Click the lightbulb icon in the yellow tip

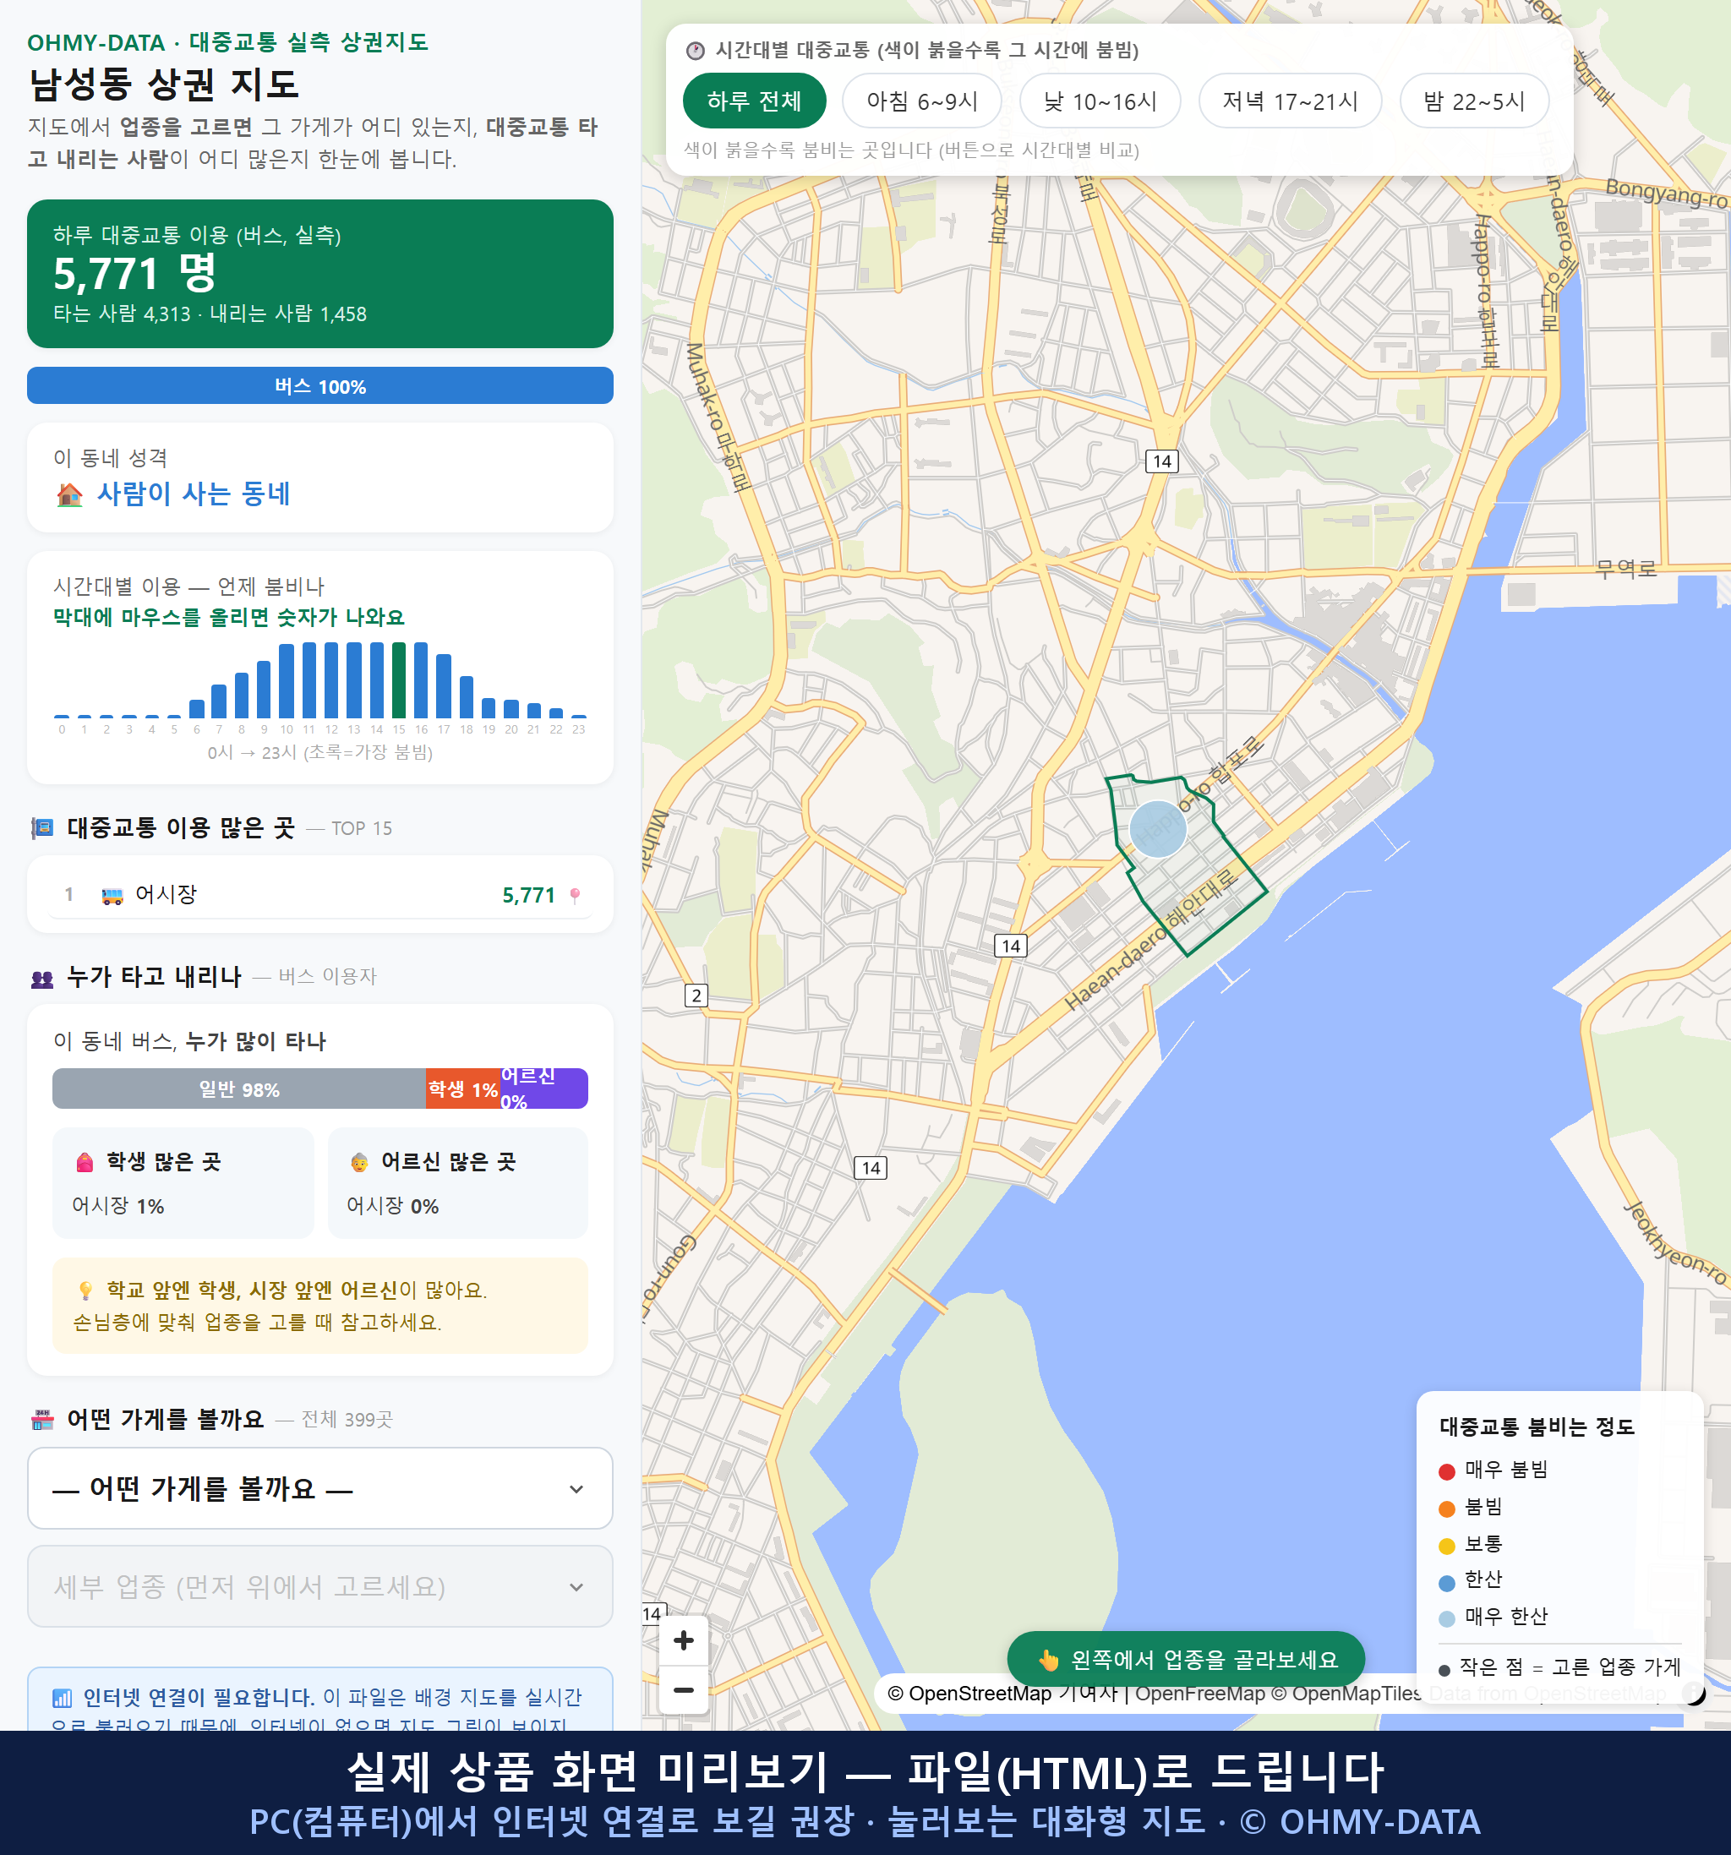point(86,1291)
